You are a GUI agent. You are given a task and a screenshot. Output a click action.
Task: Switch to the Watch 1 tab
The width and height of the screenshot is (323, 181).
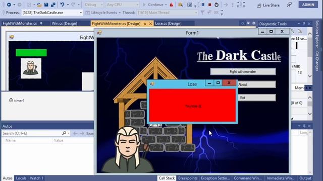pos(36,178)
